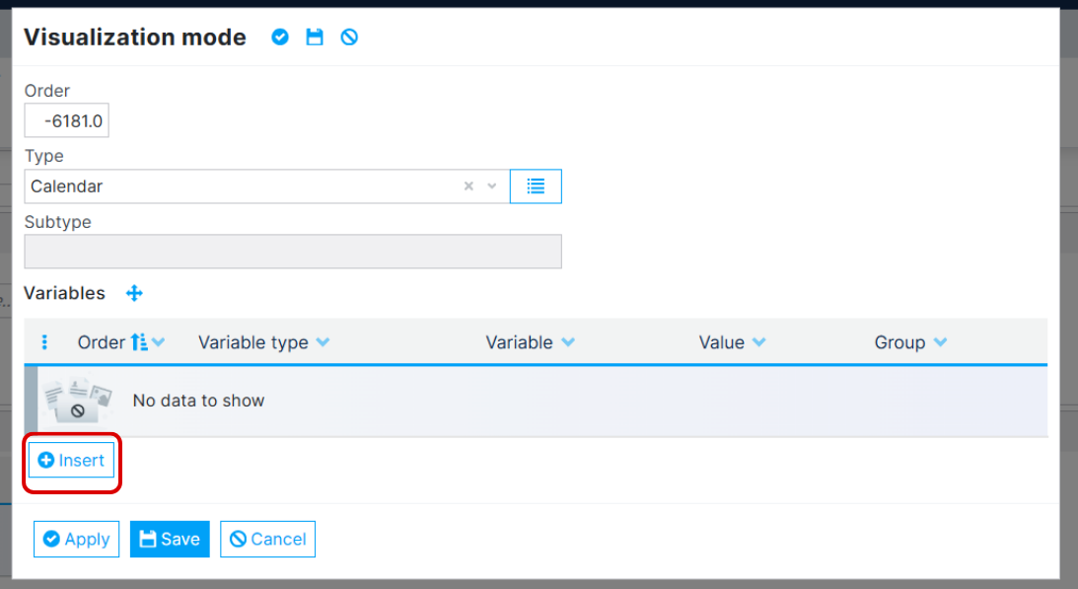Open the Value column dropdown
Screen dimensions: 1078x589
pyautogui.click(x=757, y=342)
